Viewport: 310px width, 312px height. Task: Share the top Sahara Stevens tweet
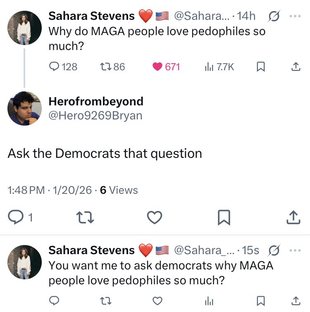(296, 67)
